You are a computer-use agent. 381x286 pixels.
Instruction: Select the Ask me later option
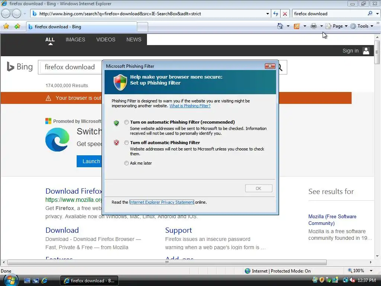[x=127, y=163]
